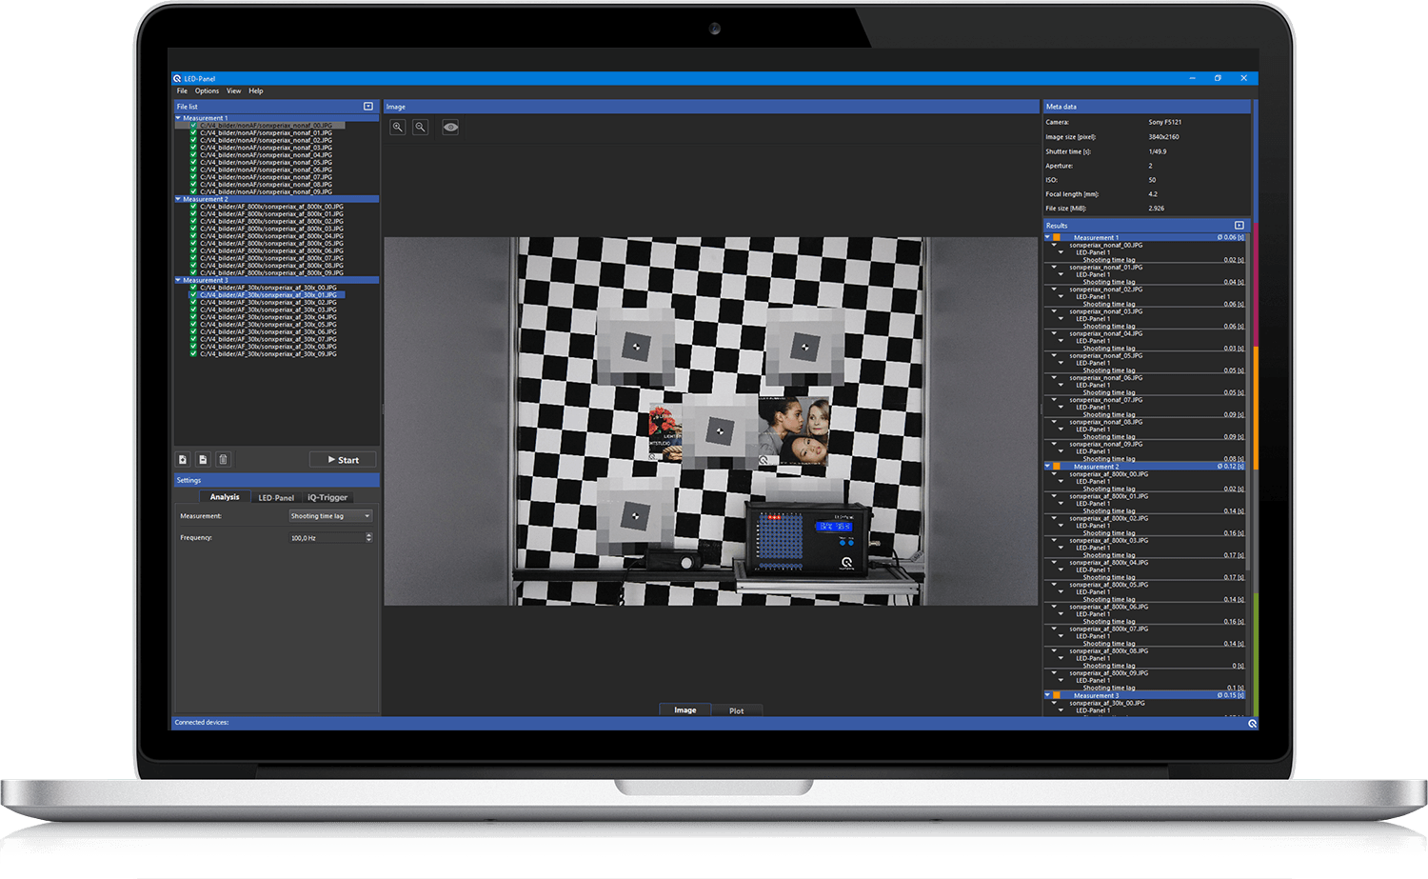Click the zoom out magnifier icon
1428x879 pixels.
pos(420,128)
